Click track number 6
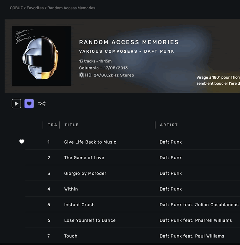240x245 pixels. 49,220
